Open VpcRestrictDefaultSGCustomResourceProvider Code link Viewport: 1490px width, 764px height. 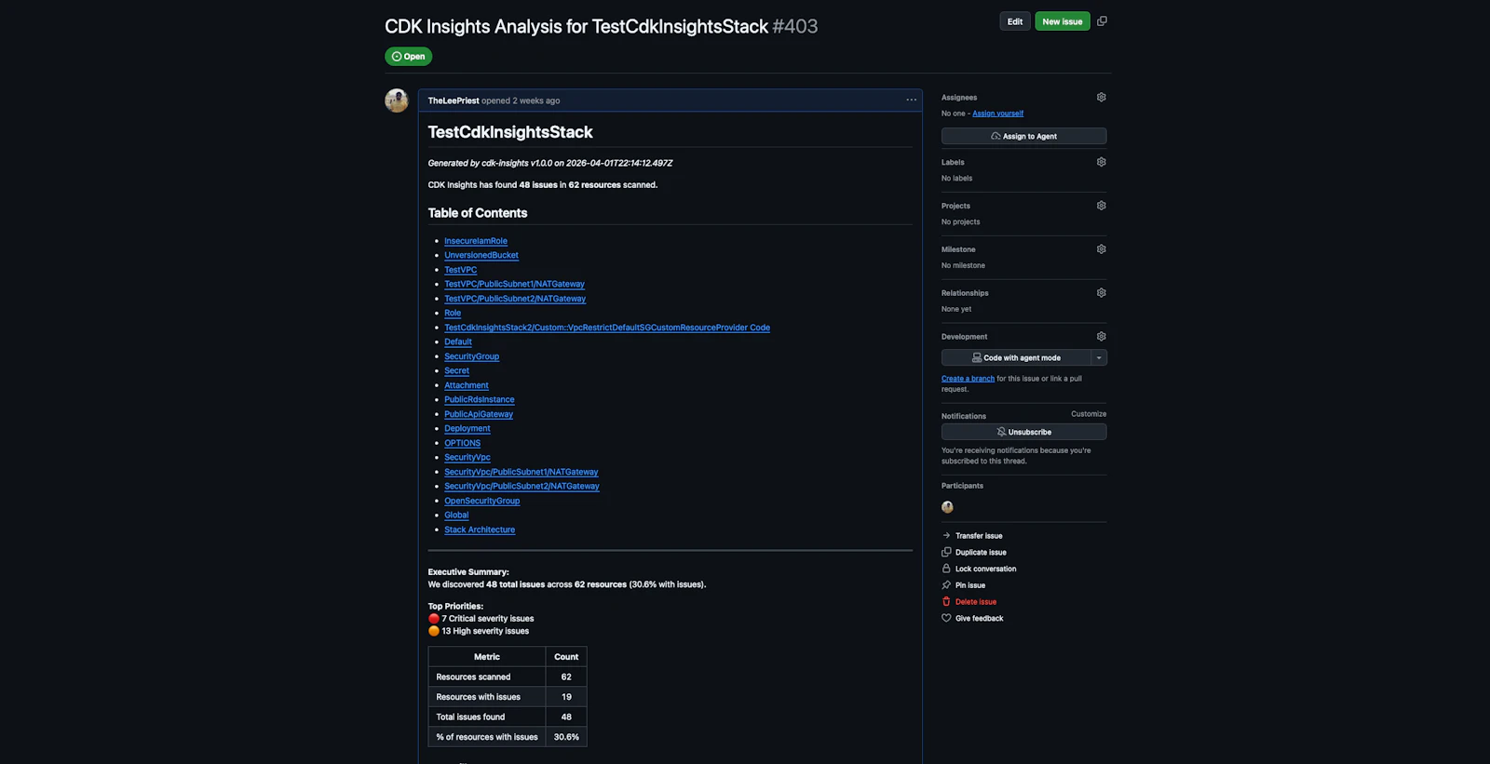607,328
